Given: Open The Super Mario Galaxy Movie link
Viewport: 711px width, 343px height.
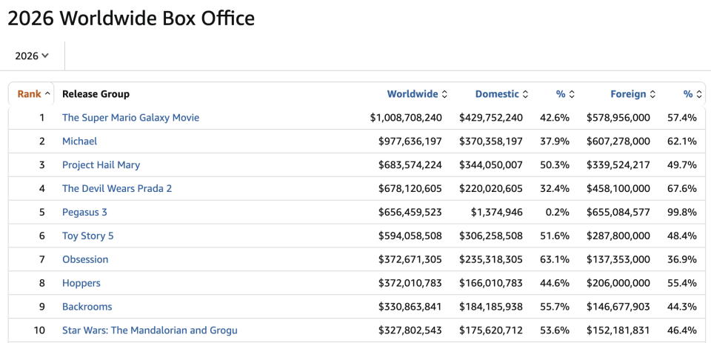Looking at the screenshot, I should (x=130, y=118).
